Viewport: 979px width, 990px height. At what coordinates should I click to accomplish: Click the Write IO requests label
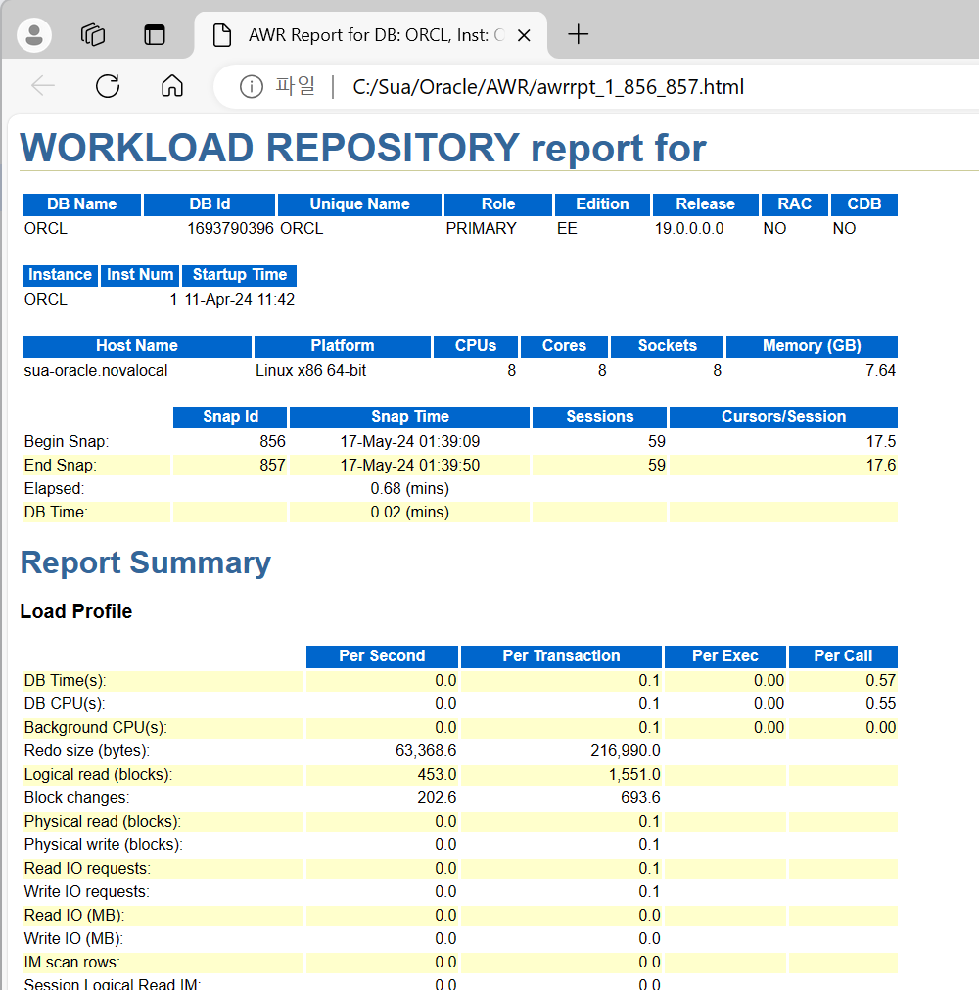[x=86, y=892]
